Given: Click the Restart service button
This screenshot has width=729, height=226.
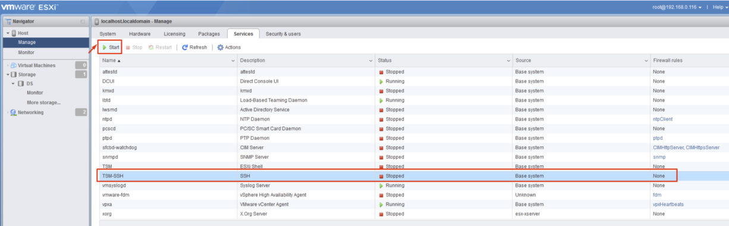Looking at the screenshot, I should [x=160, y=48].
